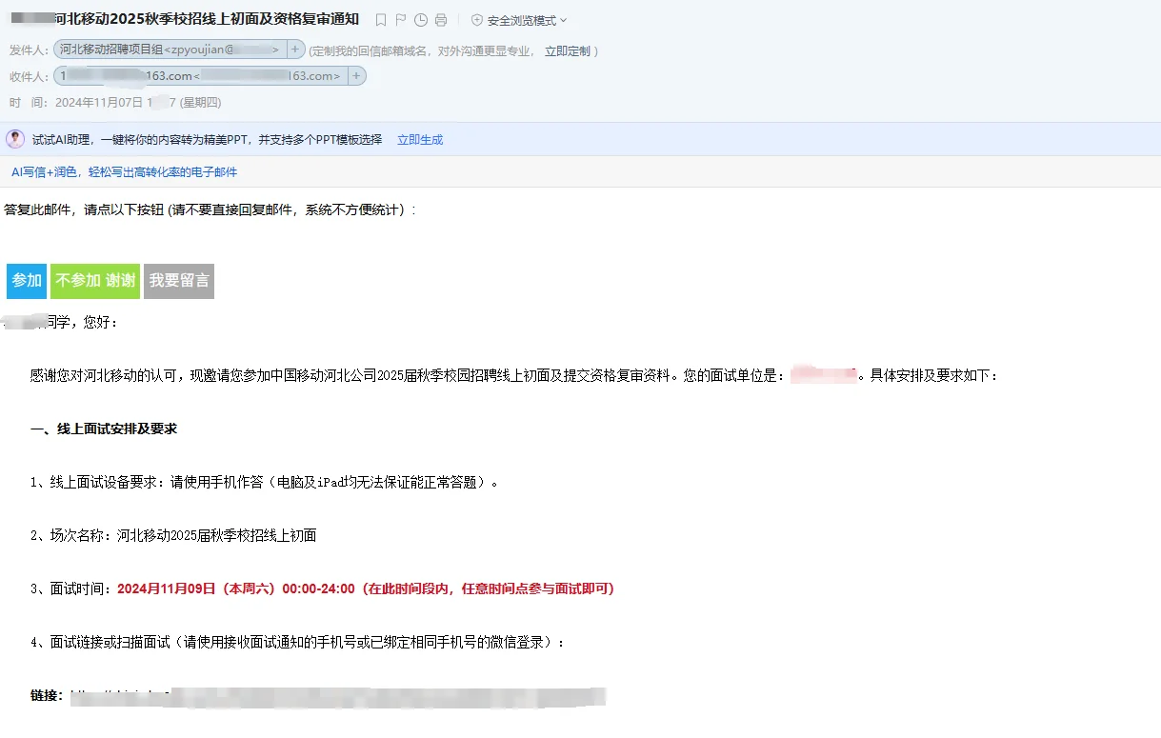Open the AI写信+润色 promotion link
The image size is (1161, 738).
(x=124, y=172)
